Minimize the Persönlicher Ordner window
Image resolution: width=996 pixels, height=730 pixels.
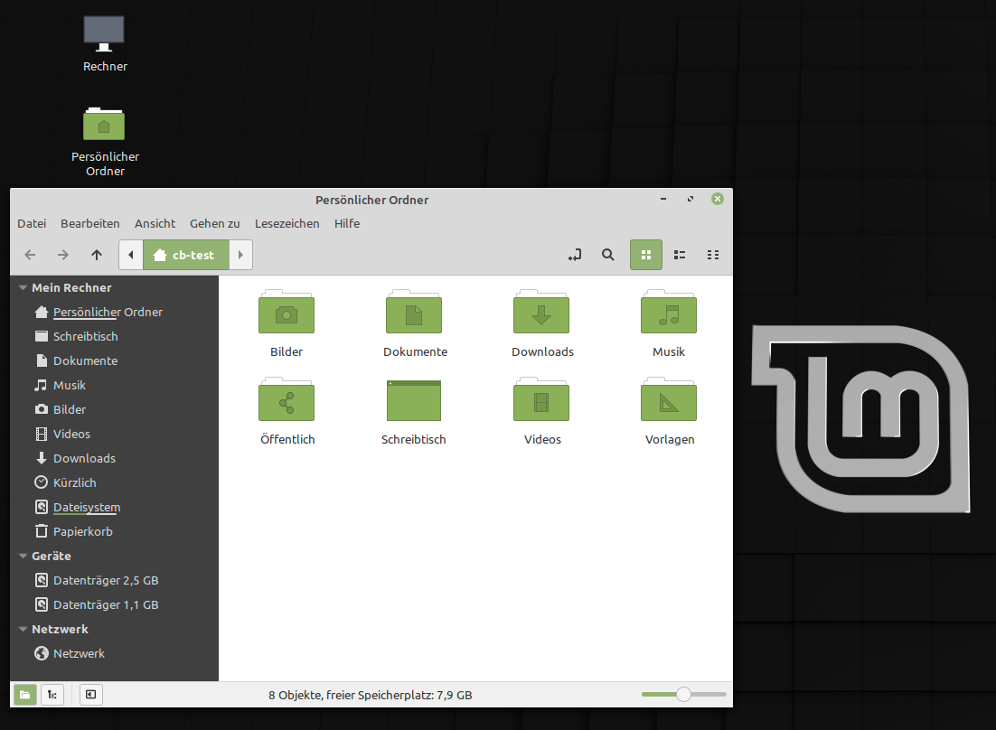coord(663,200)
